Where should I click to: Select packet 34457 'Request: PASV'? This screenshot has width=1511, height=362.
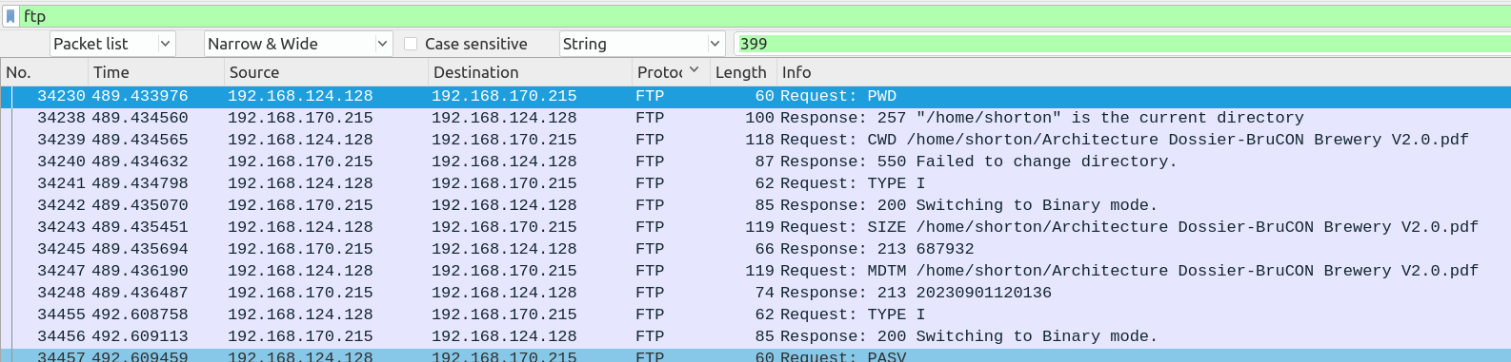755,355
